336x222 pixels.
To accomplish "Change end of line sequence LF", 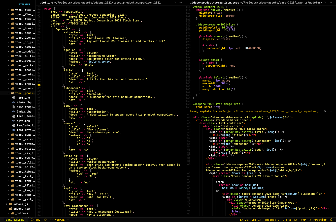I will click(x=296, y=220).
